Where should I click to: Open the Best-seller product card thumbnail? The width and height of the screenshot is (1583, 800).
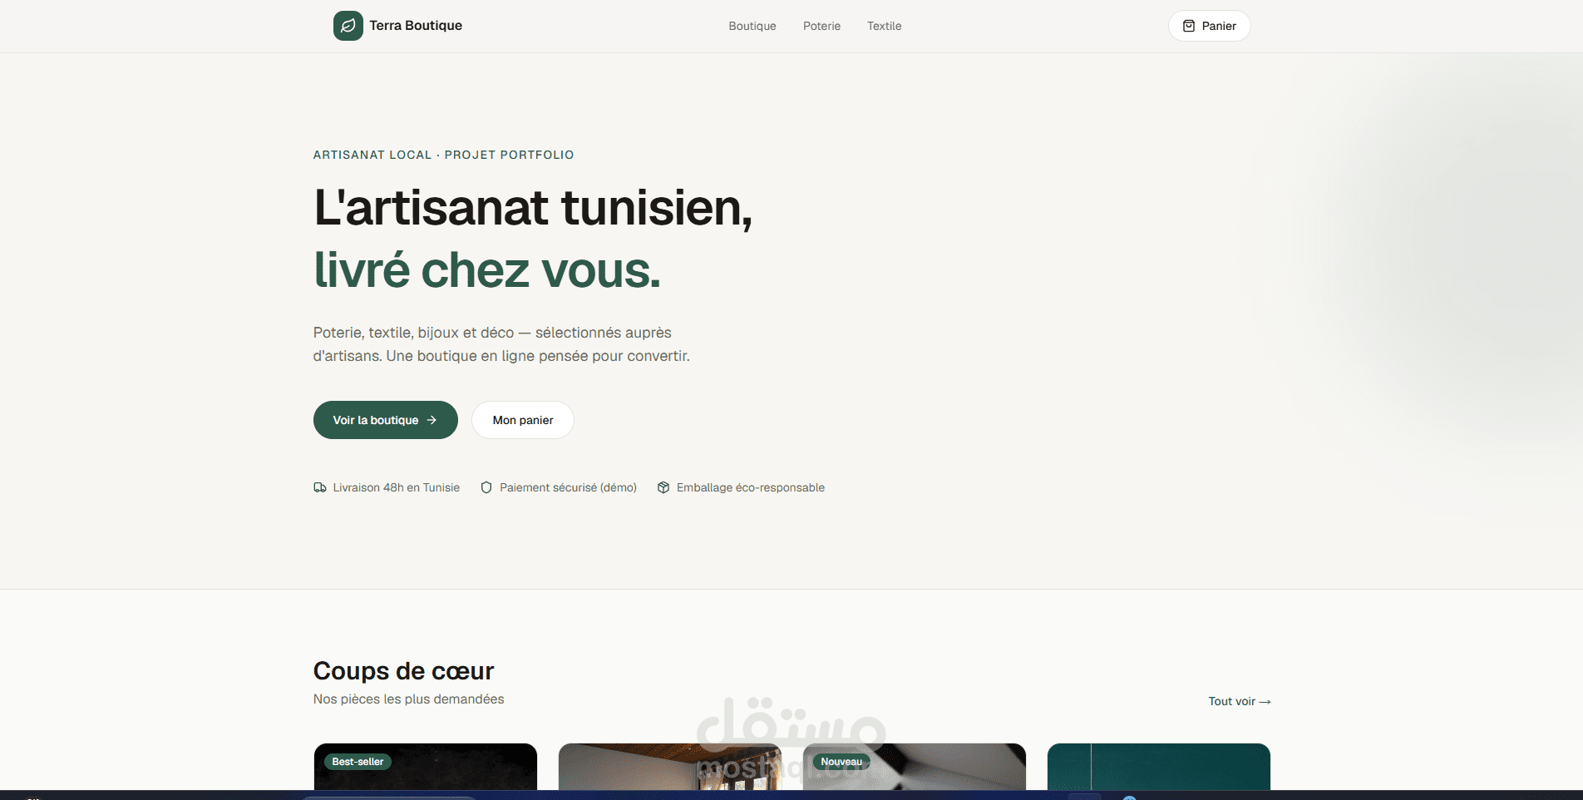425,767
